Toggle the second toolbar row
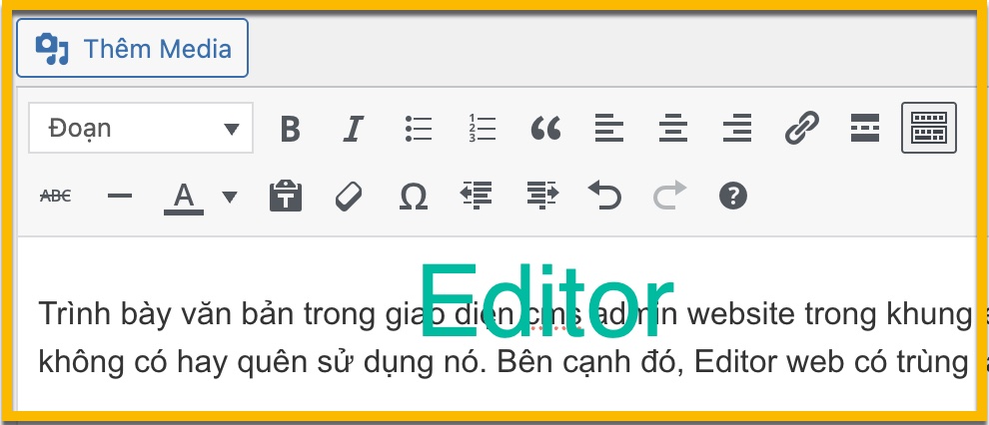The width and height of the screenshot is (989, 425). (929, 129)
